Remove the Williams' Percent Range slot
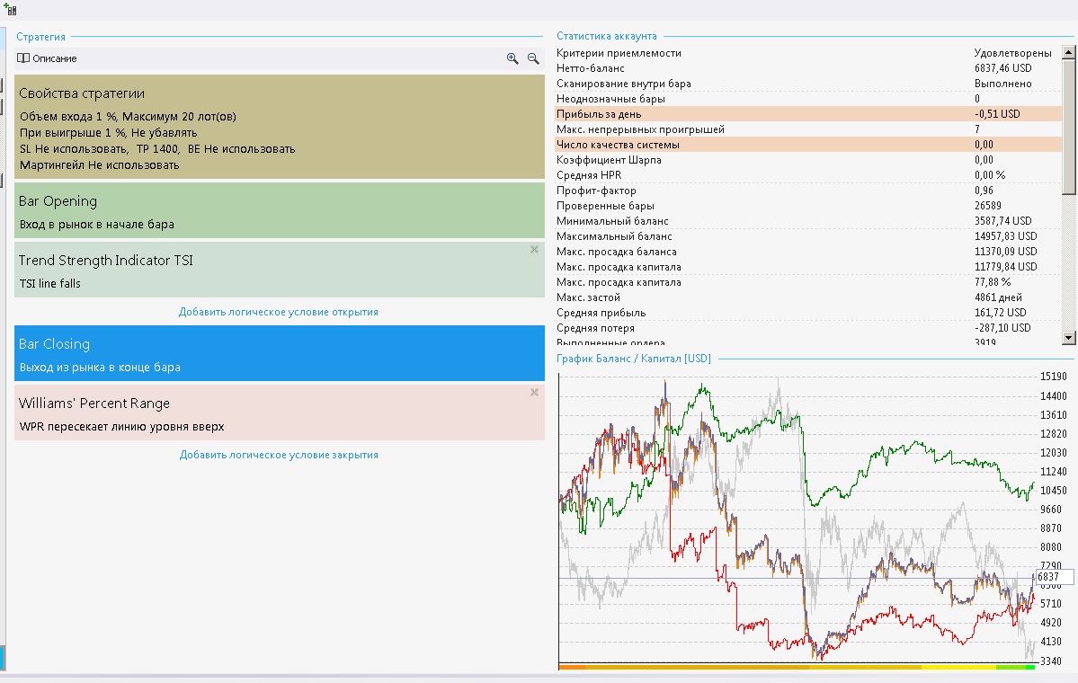This screenshot has width=1078, height=683. (x=534, y=393)
